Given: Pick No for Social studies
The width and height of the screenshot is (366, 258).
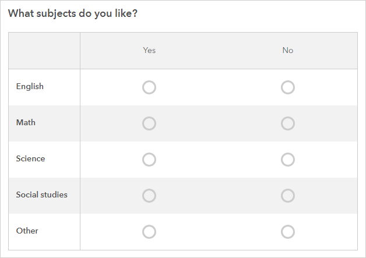Looking at the screenshot, I should click(288, 196).
